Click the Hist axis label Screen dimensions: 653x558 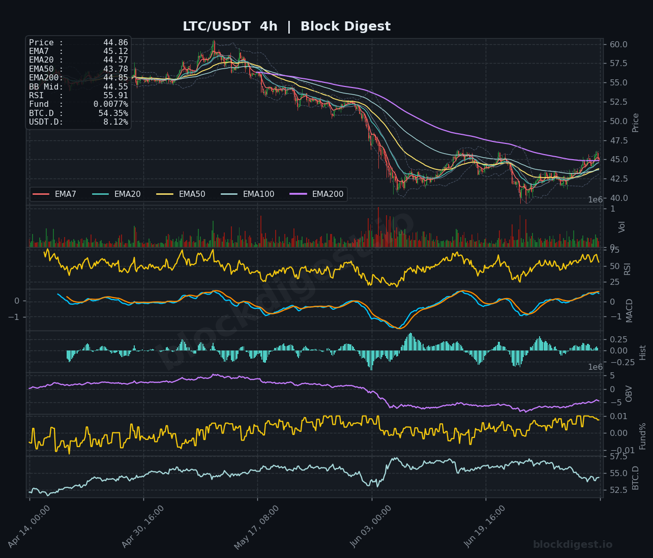click(642, 353)
